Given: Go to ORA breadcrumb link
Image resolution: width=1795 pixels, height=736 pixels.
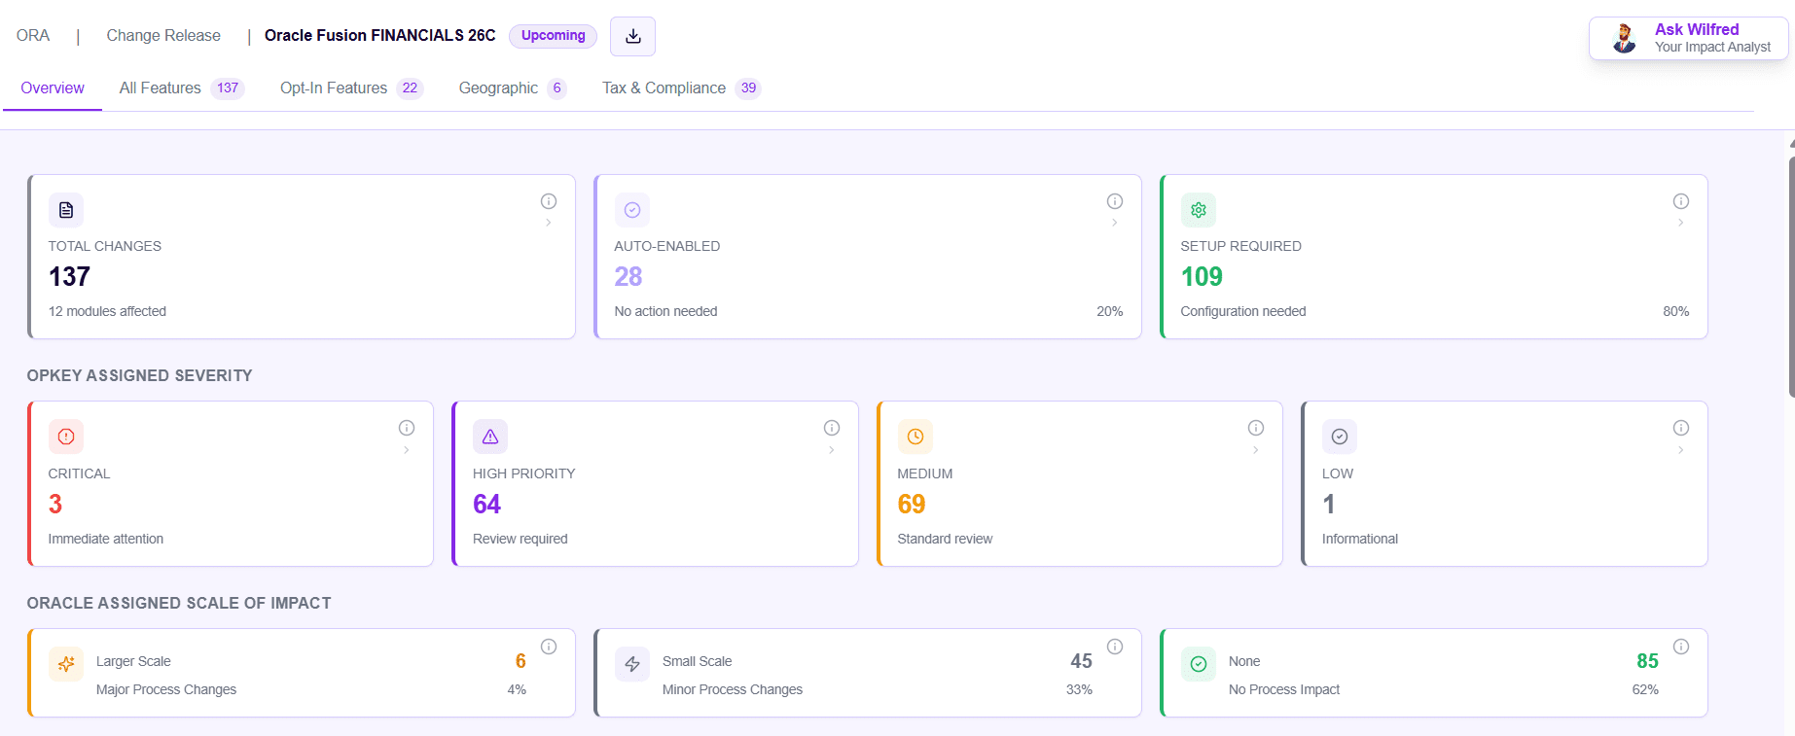Looking at the screenshot, I should pyautogui.click(x=33, y=36).
